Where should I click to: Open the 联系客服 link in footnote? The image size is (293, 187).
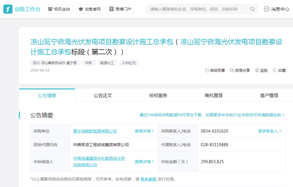(x=148, y=179)
